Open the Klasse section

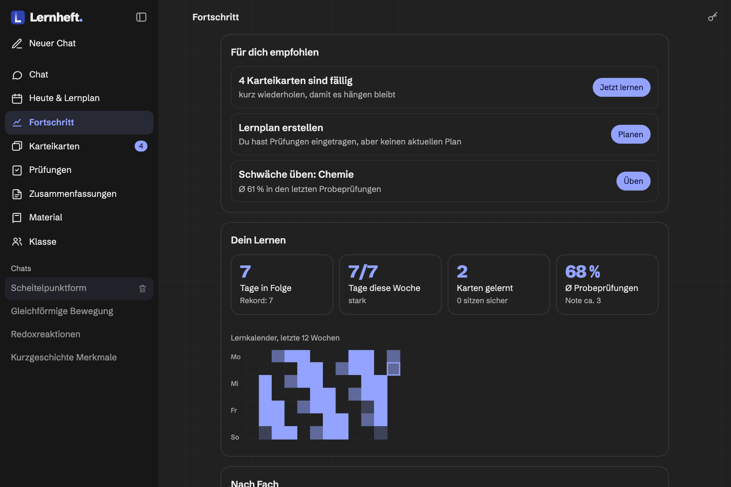79,242
